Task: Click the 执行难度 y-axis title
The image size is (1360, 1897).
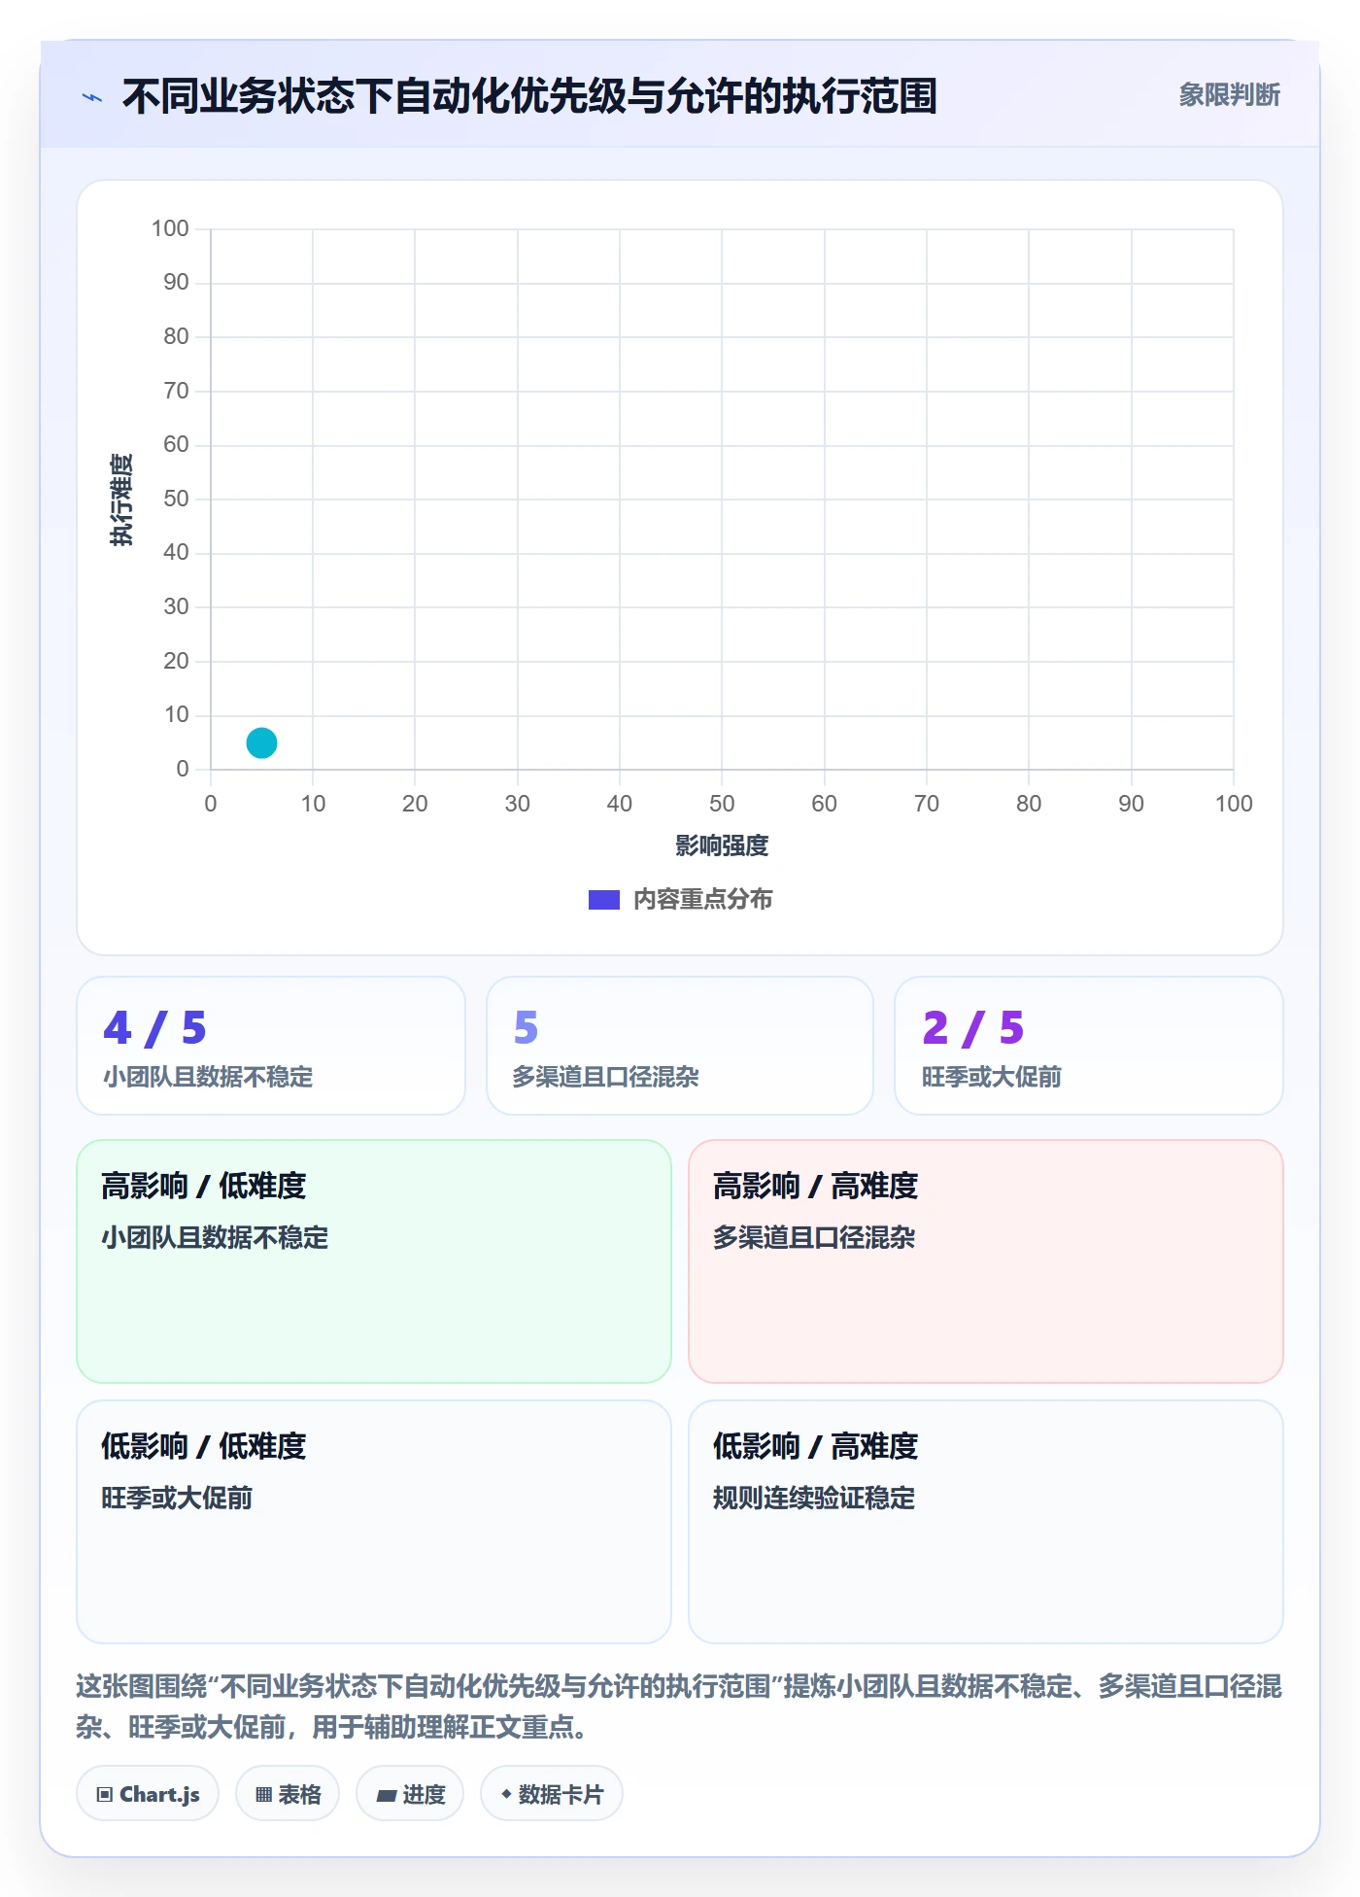Action: pyautogui.click(x=121, y=500)
